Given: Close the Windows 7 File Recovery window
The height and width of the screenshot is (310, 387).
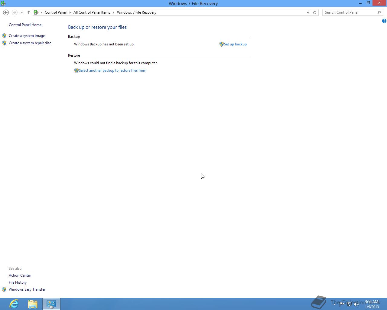Looking at the screenshot, I should (x=379, y=3).
